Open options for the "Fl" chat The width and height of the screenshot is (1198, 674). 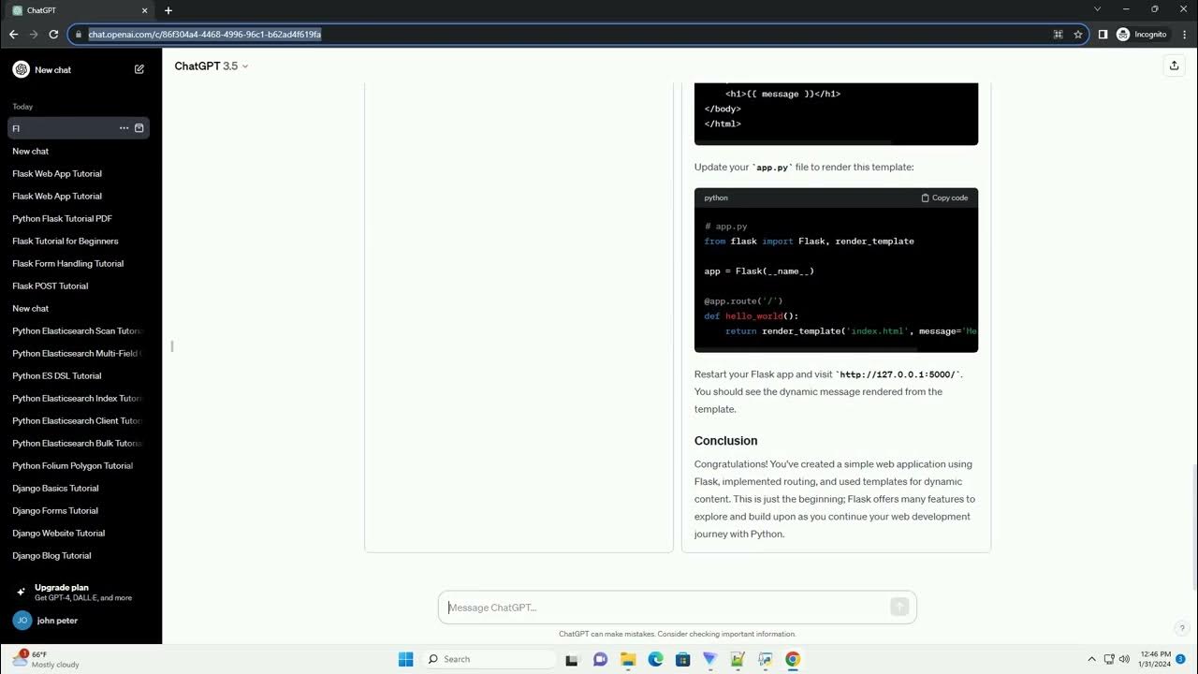pos(124,128)
